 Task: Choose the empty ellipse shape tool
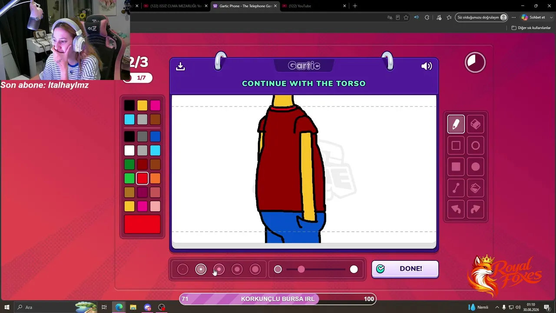[x=476, y=146]
